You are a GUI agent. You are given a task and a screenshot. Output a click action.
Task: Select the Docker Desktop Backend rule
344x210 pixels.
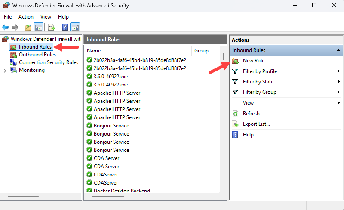point(122,191)
